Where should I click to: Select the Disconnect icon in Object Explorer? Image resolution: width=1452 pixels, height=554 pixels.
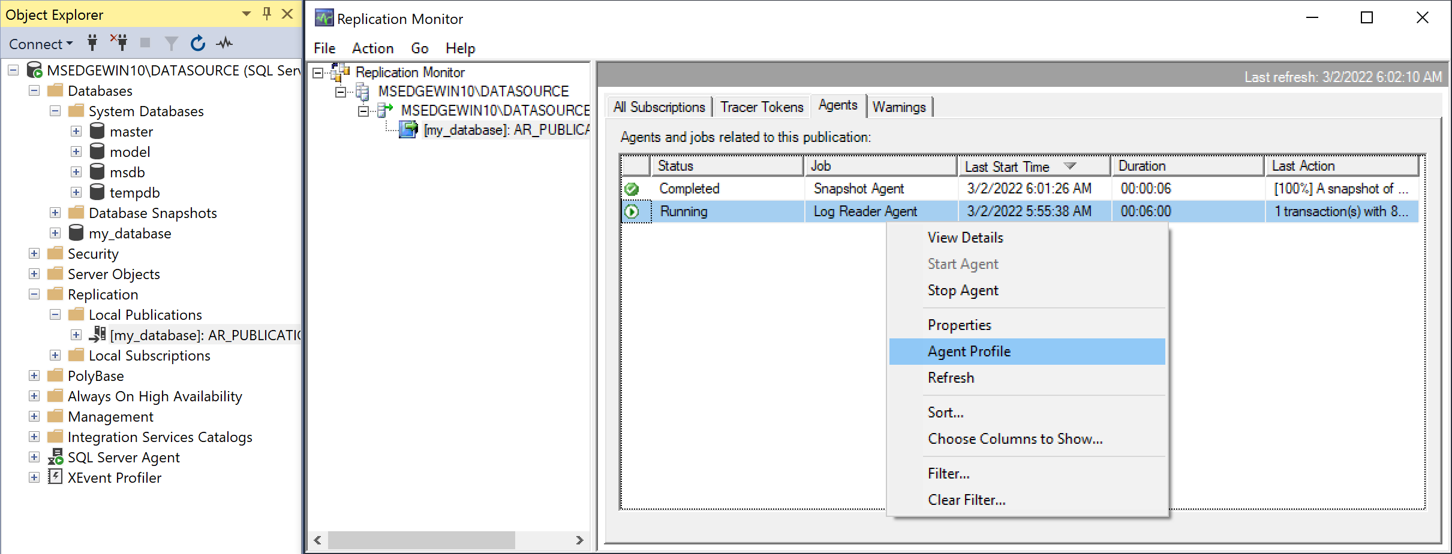click(x=120, y=43)
